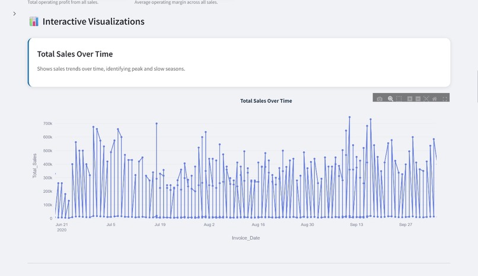
Task: Click the autoscale icon in chart modebar
Action: click(426, 99)
